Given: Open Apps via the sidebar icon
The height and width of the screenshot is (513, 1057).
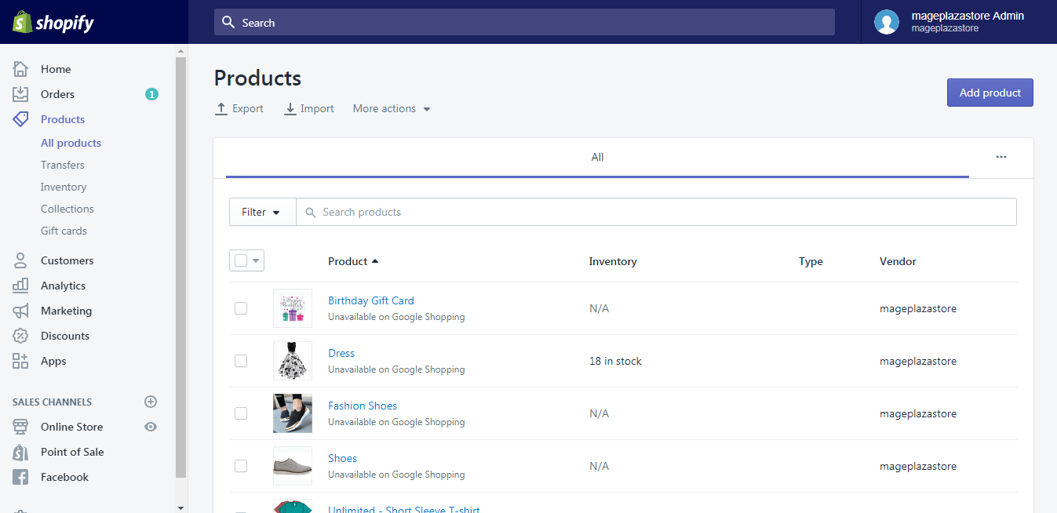Looking at the screenshot, I should pos(21,360).
